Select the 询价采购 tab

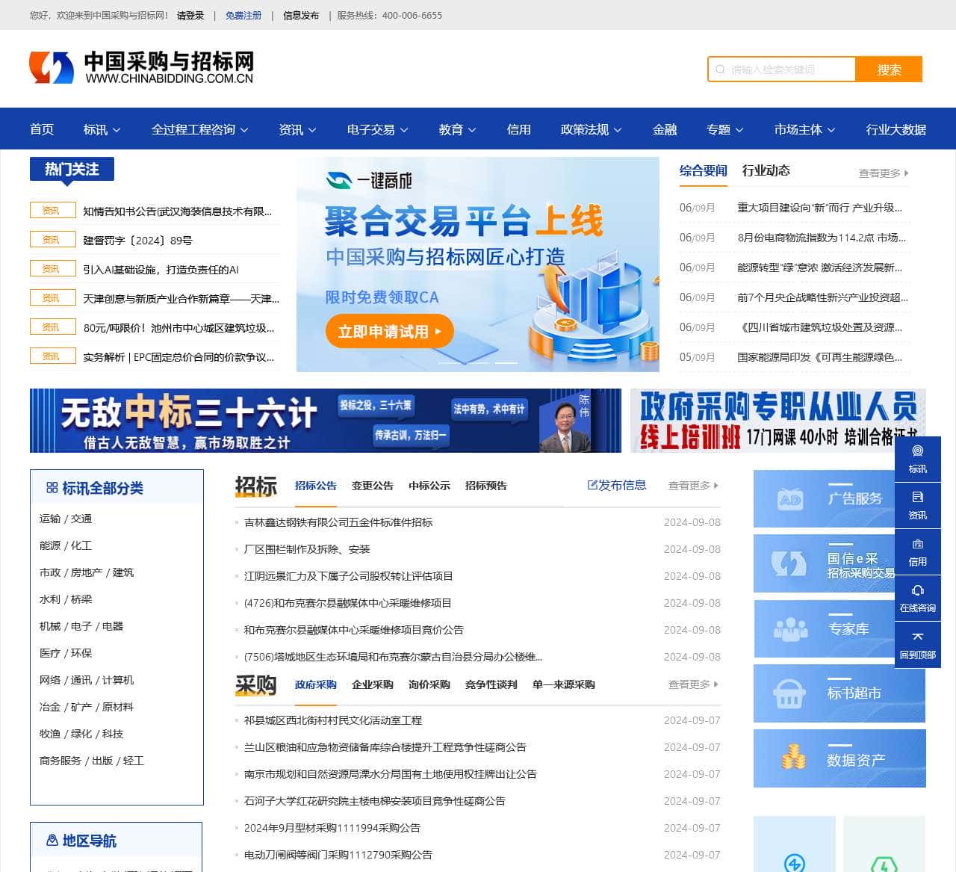[x=429, y=684]
